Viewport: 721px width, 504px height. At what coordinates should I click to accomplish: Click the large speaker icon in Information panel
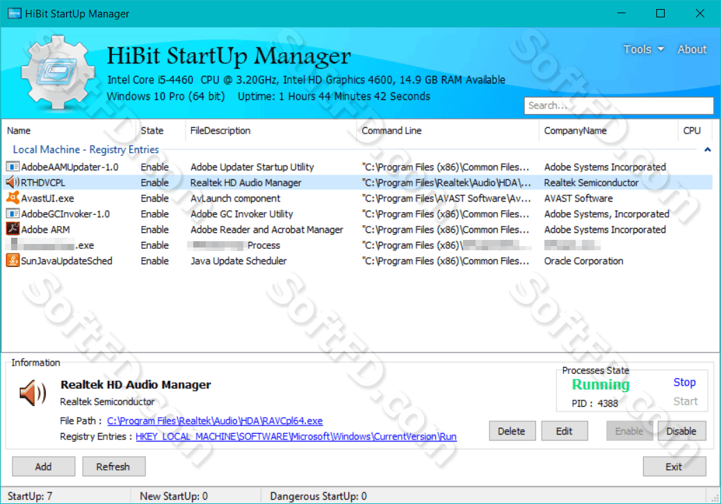[32, 393]
